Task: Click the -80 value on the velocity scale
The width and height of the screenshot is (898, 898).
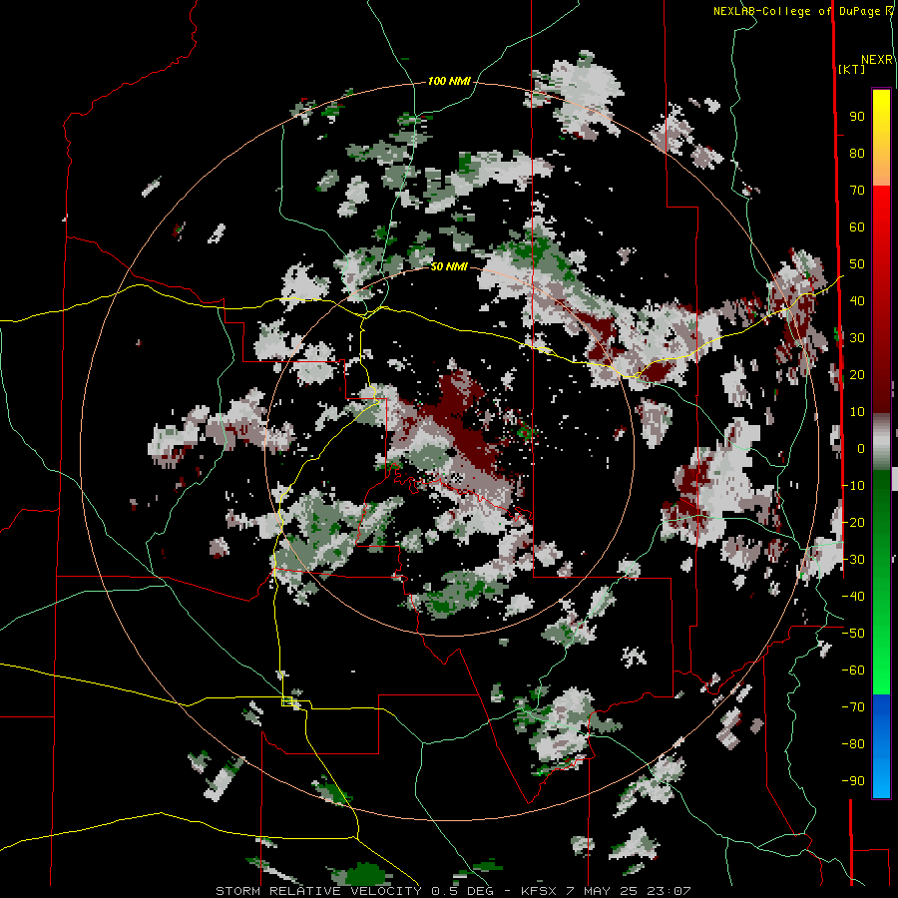Action: (853, 744)
